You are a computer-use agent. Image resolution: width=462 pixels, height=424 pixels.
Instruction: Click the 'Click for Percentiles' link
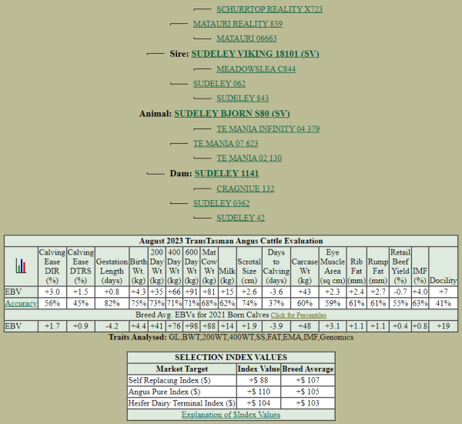coord(297,315)
